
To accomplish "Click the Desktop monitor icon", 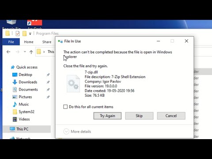I will pos(15,75).
